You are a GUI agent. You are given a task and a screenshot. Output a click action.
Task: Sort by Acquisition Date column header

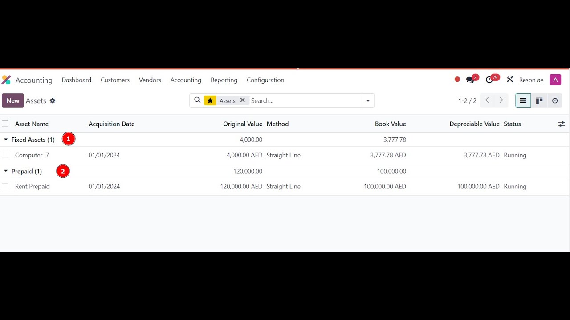[111, 124]
